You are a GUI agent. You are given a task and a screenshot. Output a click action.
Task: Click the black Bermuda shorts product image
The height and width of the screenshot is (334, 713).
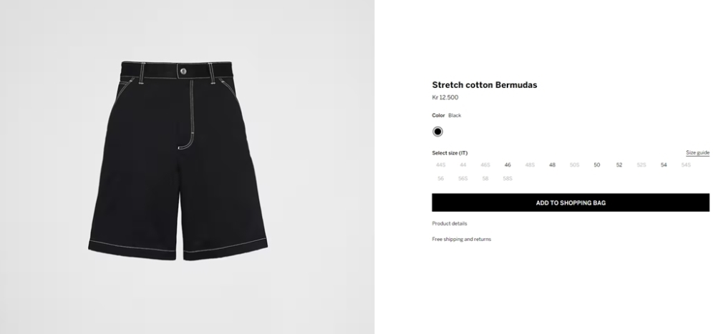pos(178,160)
